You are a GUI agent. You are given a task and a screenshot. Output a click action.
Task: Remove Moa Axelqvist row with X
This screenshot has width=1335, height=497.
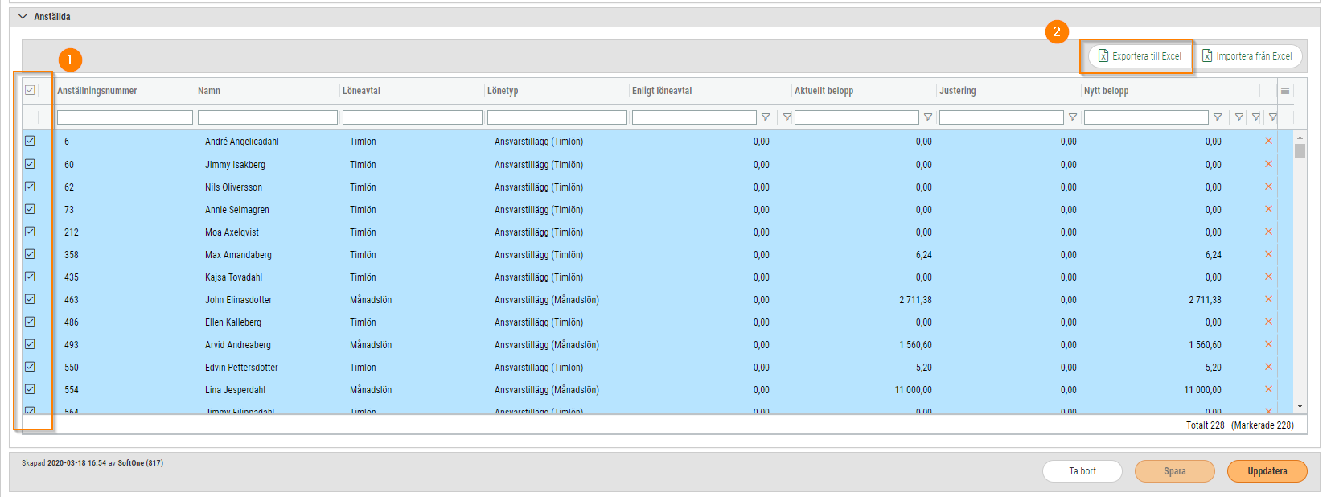click(x=1269, y=232)
